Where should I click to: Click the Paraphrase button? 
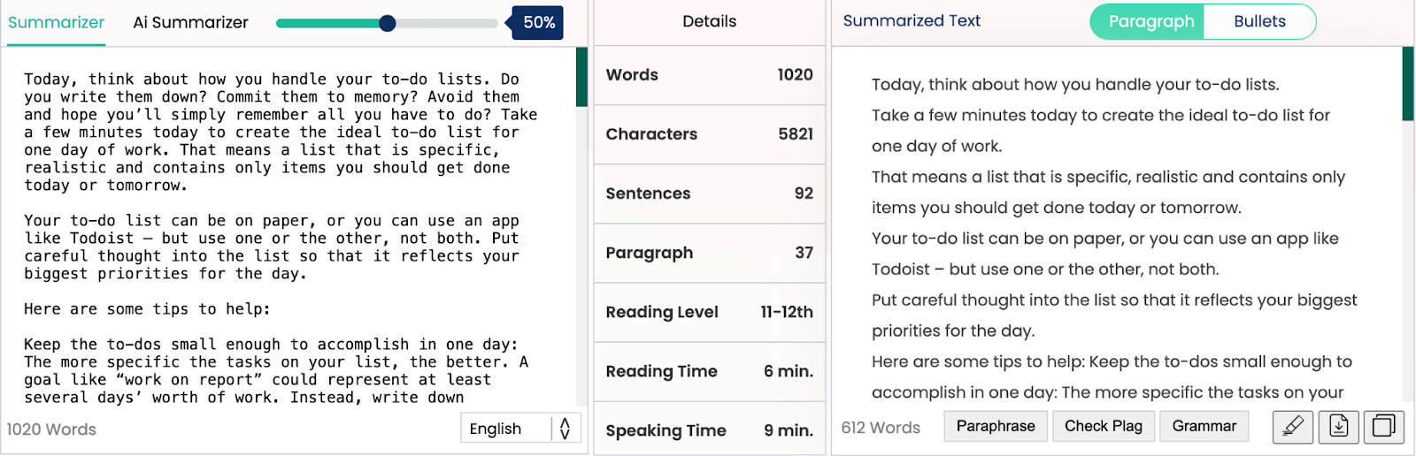(x=995, y=426)
